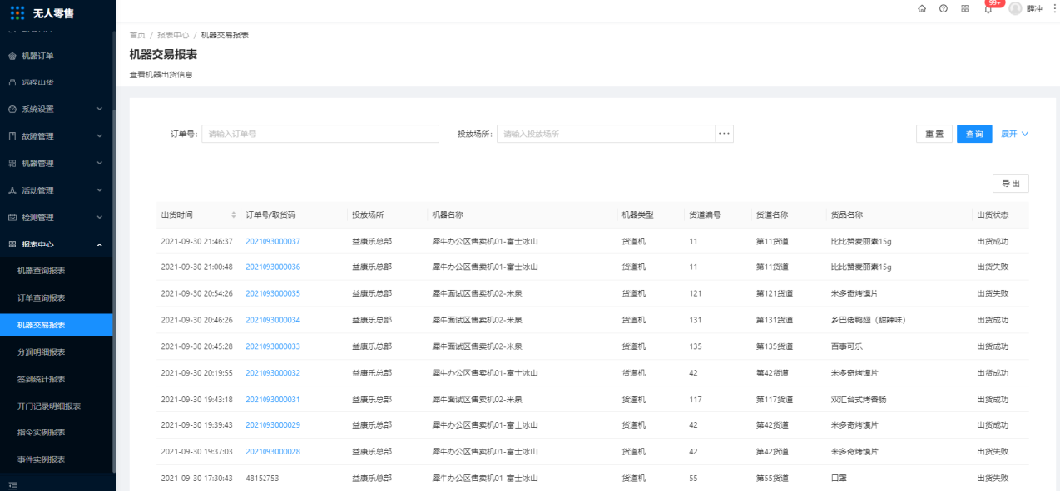The image size is (1060, 492).
Task: Expand the 系统设置 menu chevron
Action: (100, 109)
